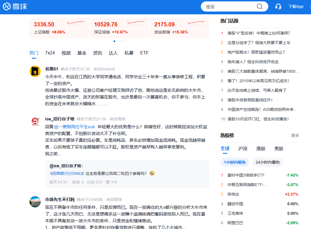Open the customer service headset icon
Image resolution: width=311 pixels, height=229 pixels.
point(278,6)
